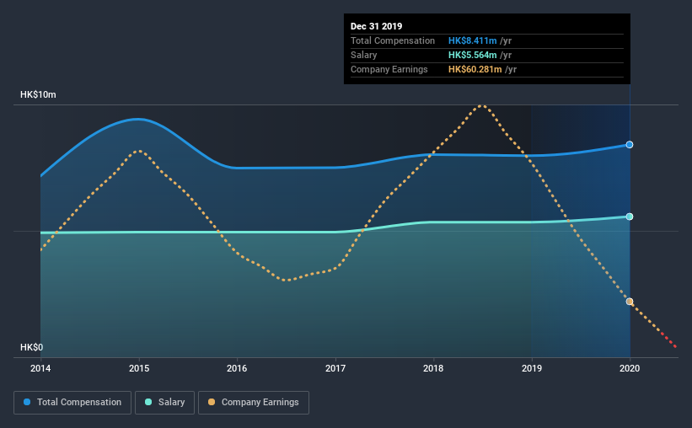This screenshot has width=692, height=428.
Task: Click the Salary tooltip row label
Action: tap(363, 55)
